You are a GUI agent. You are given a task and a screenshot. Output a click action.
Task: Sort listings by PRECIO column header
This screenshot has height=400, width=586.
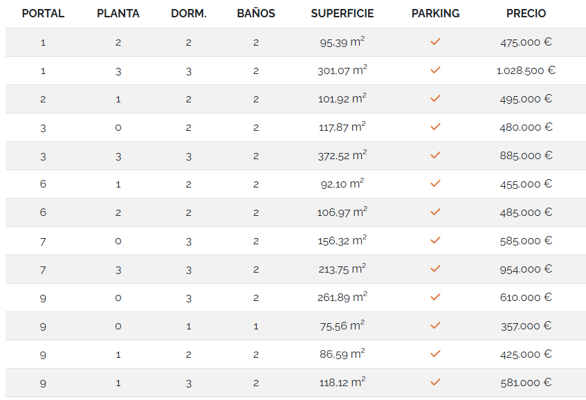tap(526, 14)
